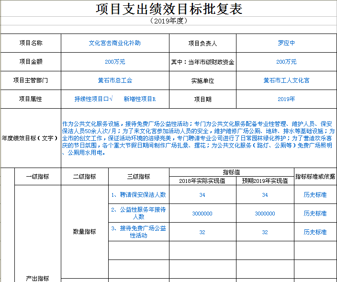Image resolution: width=337 pixels, height=282 pixels.
Task: Toggle the 新增性项目 checkbox
Action: coord(154,99)
